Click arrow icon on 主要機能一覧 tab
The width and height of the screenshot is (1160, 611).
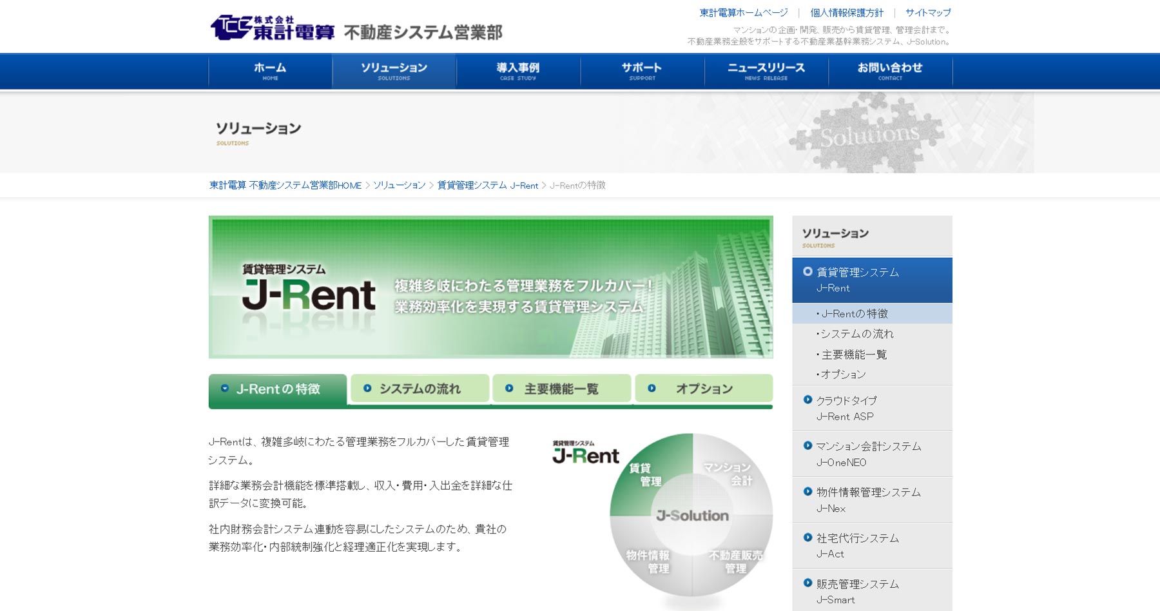pyautogui.click(x=509, y=388)
